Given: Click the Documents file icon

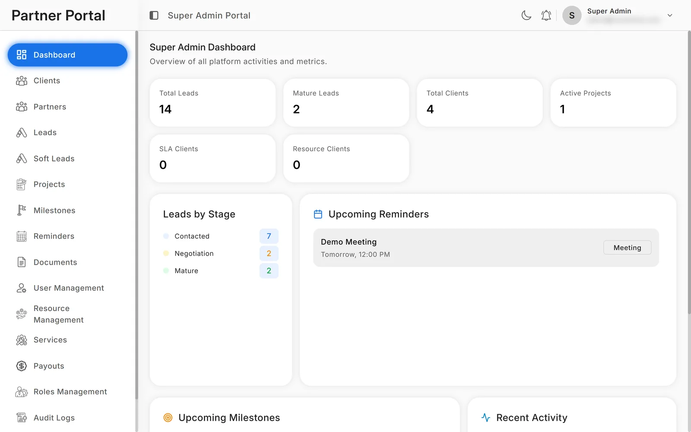Looking at the screenshot, I should click(x=22, y=262).
